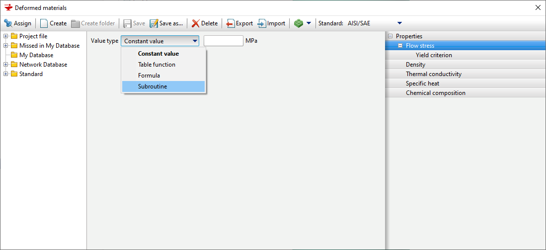Collapse the Properties section
Viewport: 546px width, 250px height.
pyautogui.click(x=390, y=36)
